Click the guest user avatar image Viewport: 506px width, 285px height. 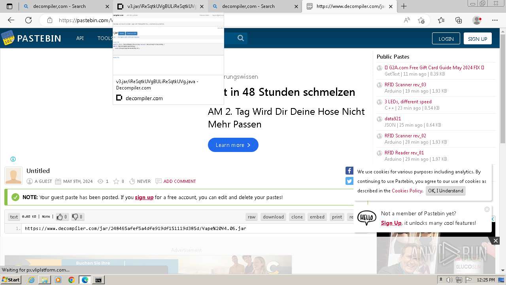13,176
